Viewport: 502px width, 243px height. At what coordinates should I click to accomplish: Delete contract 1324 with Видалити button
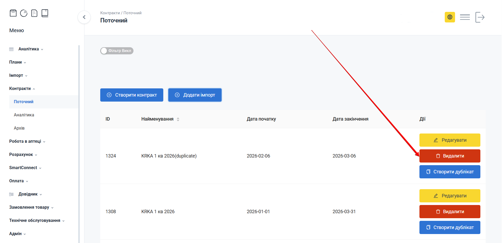[450, 156]
